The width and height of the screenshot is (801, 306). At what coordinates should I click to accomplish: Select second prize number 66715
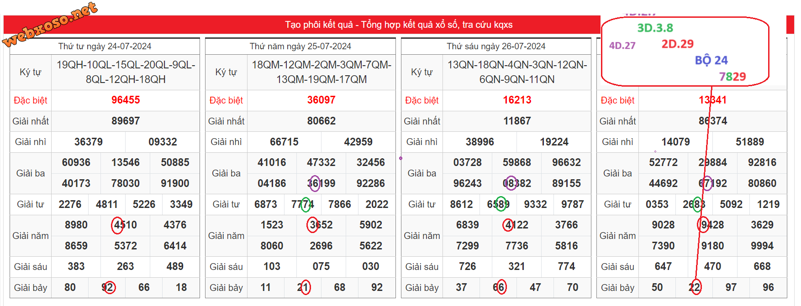coord(284,142)
